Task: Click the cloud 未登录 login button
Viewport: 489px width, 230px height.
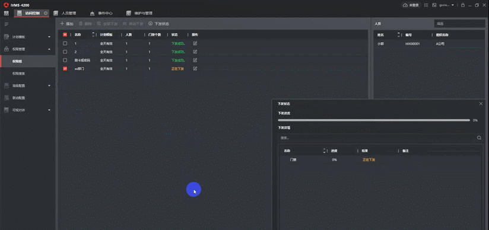Action: point(412,5)
